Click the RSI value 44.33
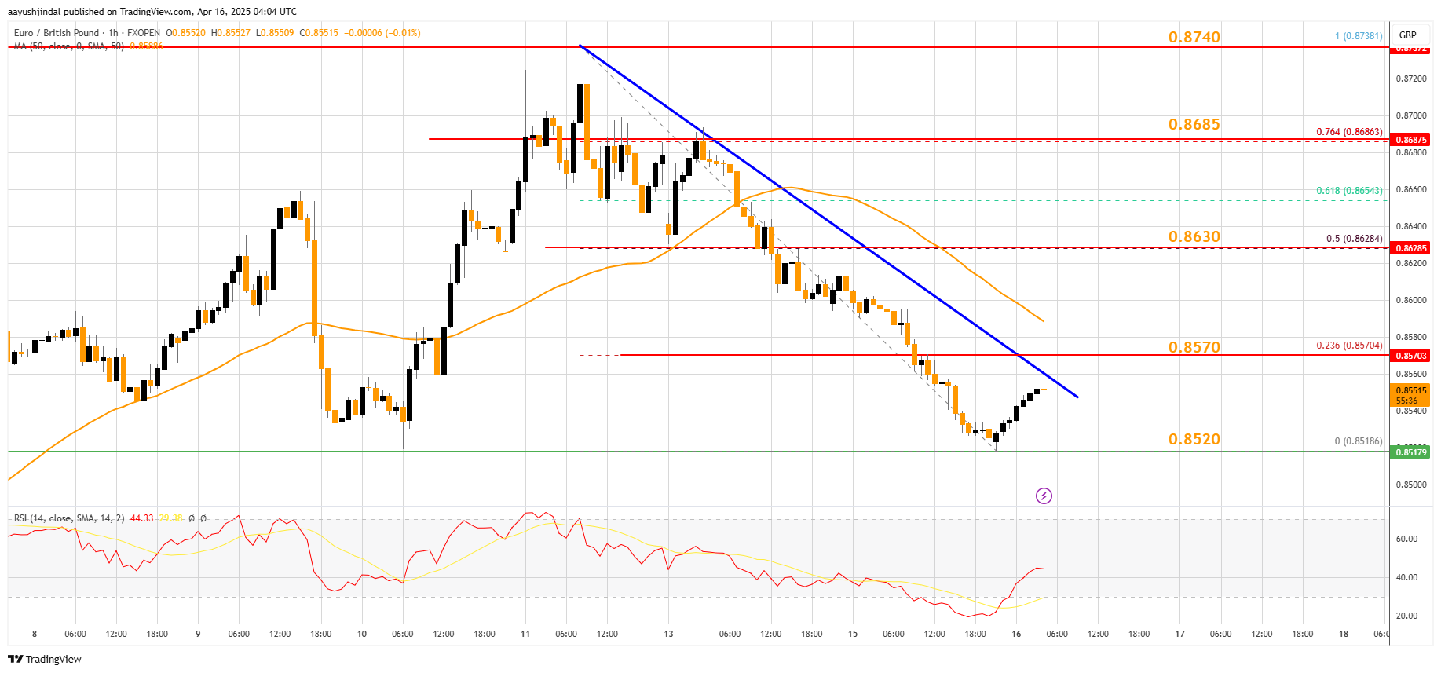The image size is (1441, 673). pos(142,518)
